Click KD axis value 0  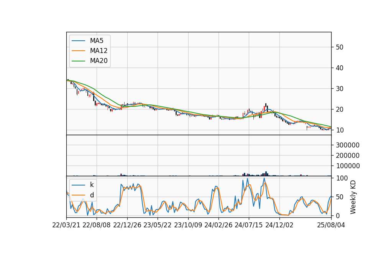[x=338, y=215]
